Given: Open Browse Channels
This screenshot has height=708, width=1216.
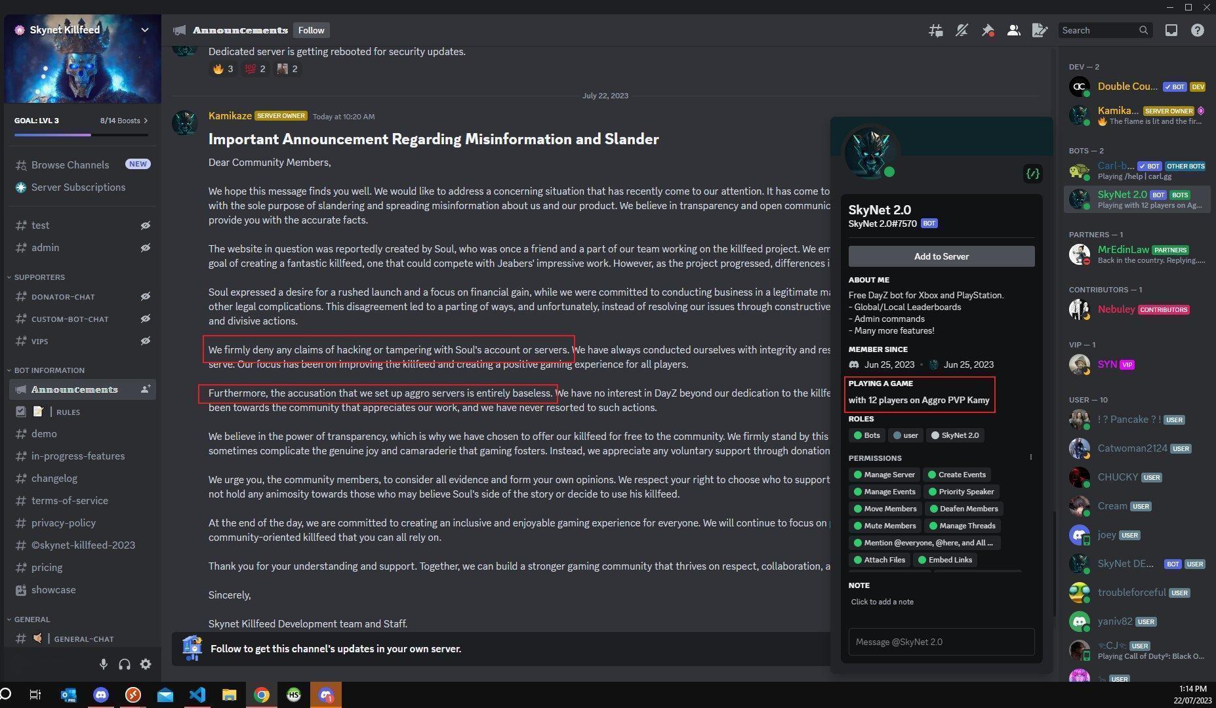Looking at the screenshot, I should [83, 165].
